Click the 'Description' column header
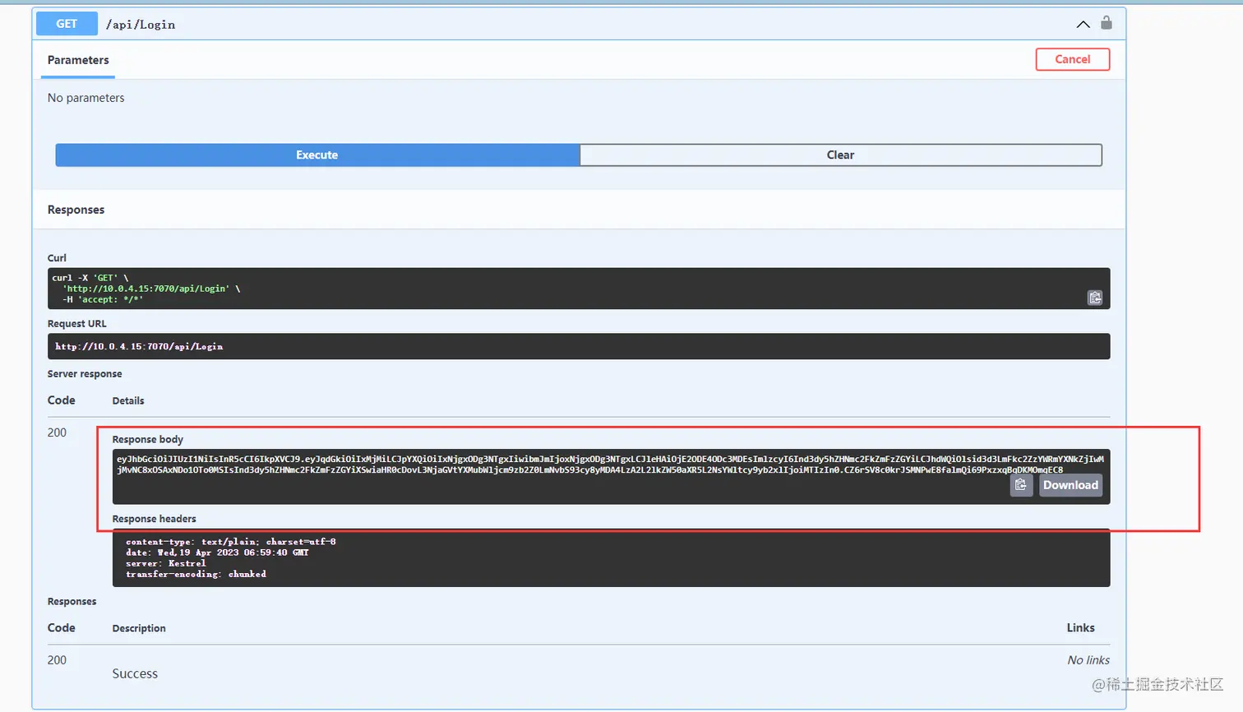 tap(139, 628)
